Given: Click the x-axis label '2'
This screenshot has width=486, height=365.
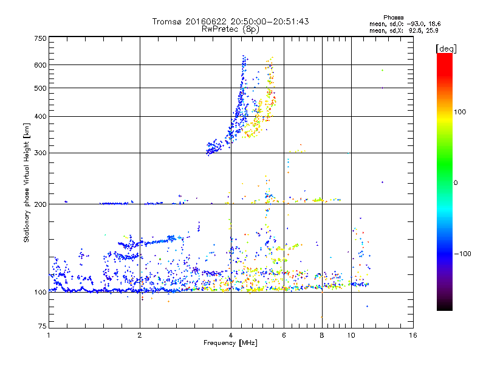Looking at the screenshot, I should tap(140, 335).
